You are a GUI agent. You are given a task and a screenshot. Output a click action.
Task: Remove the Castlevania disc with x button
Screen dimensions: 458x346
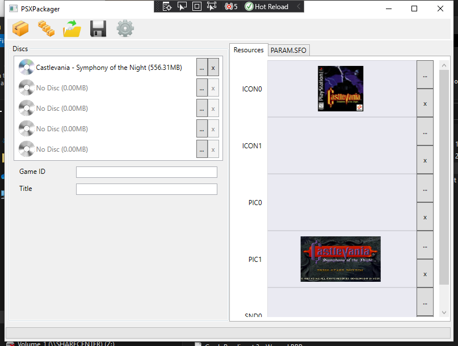point(213,68)
